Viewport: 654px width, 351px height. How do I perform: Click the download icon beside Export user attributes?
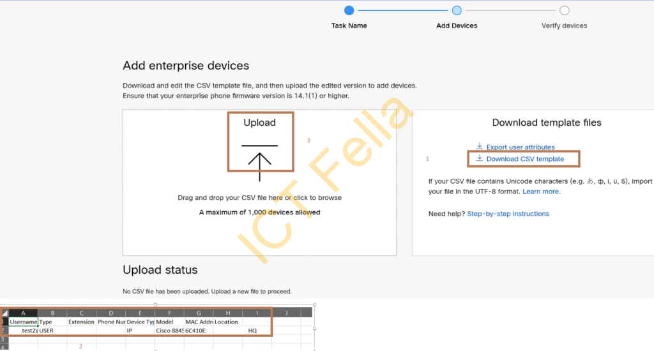tap(480, 146)
